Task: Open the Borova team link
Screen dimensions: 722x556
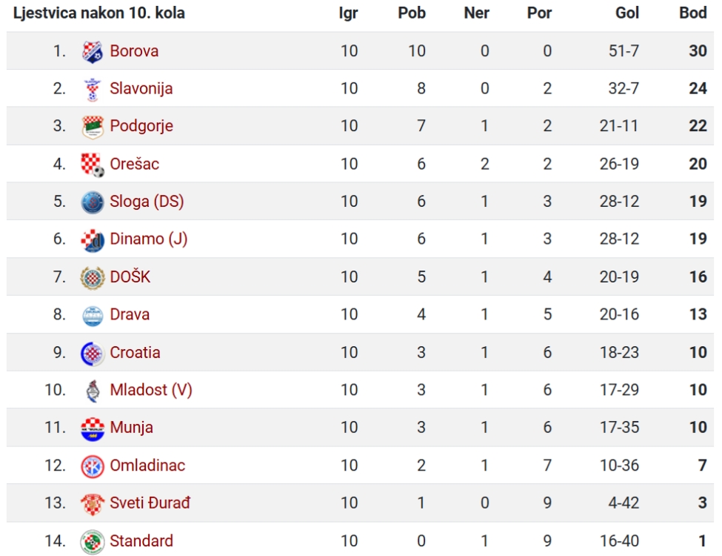Action: 134,50
